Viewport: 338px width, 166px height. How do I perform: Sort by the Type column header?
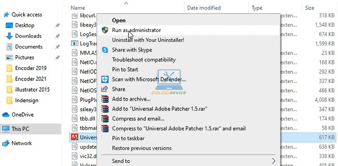click(x=257, y=8)
